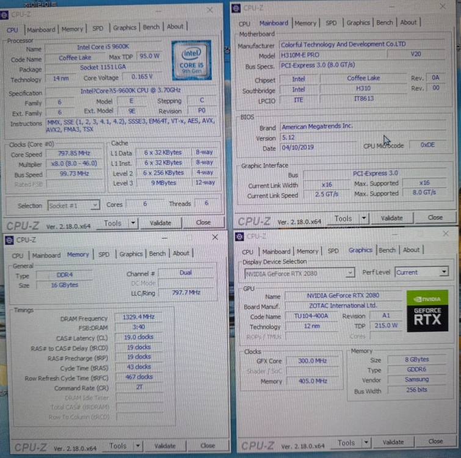The image size is (461, 458).
Task: Open the Socket #1 selection dropdown
Action: click(x=73, y=205)
